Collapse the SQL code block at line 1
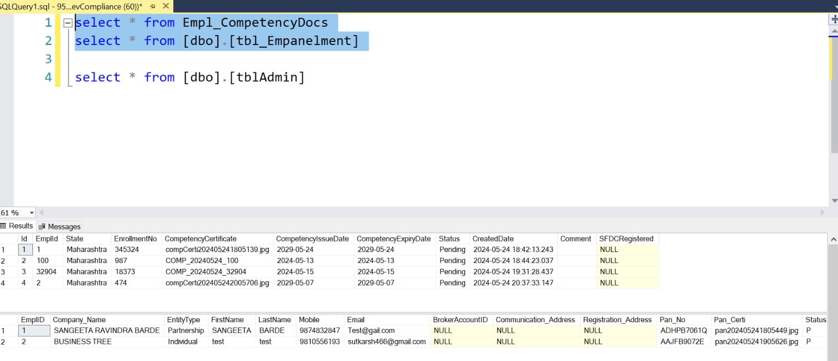This screenshot has width=838, height=361. coord(68,23)
